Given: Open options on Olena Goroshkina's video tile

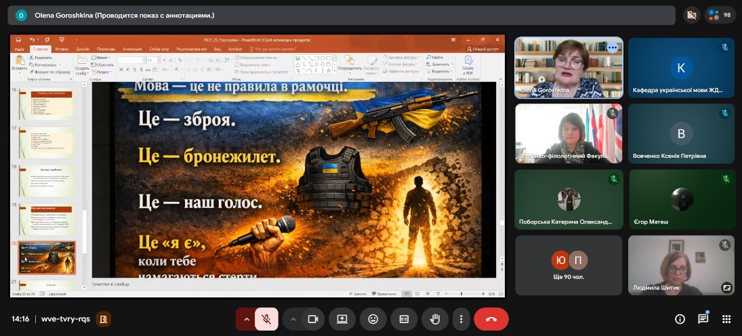Looking at the screenshot, I should click(x=613, y=48).
